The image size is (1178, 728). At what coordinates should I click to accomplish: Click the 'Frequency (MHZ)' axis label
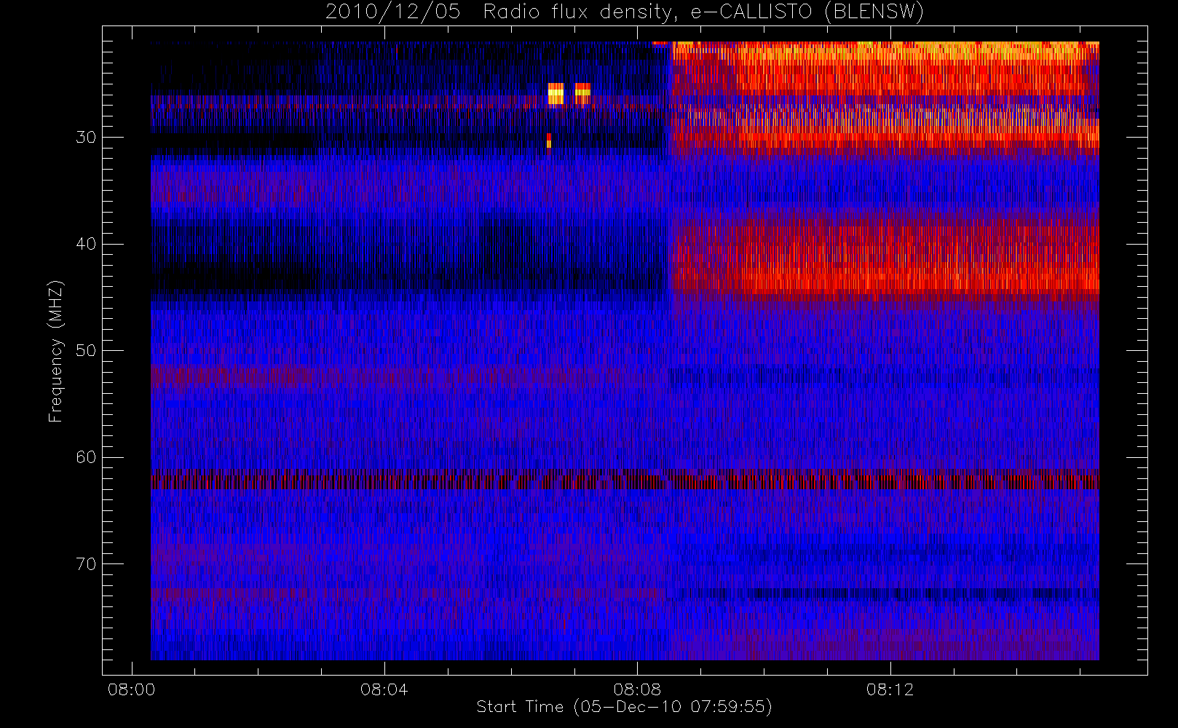[55, 351]
